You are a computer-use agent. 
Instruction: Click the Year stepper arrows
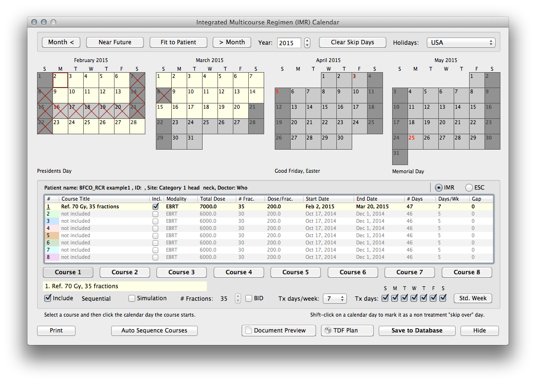tap(307, 43)
